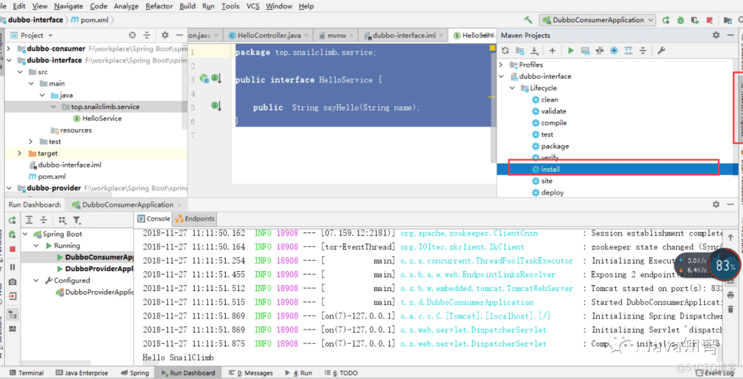Add Maven project with plus icon

coord(552,51)
